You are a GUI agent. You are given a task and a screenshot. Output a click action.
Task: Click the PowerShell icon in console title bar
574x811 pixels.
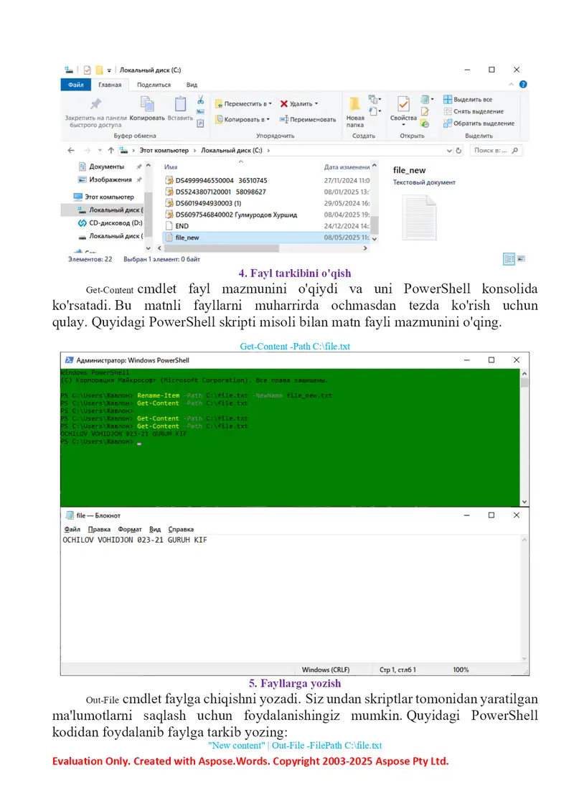click(x=70, y=360)
